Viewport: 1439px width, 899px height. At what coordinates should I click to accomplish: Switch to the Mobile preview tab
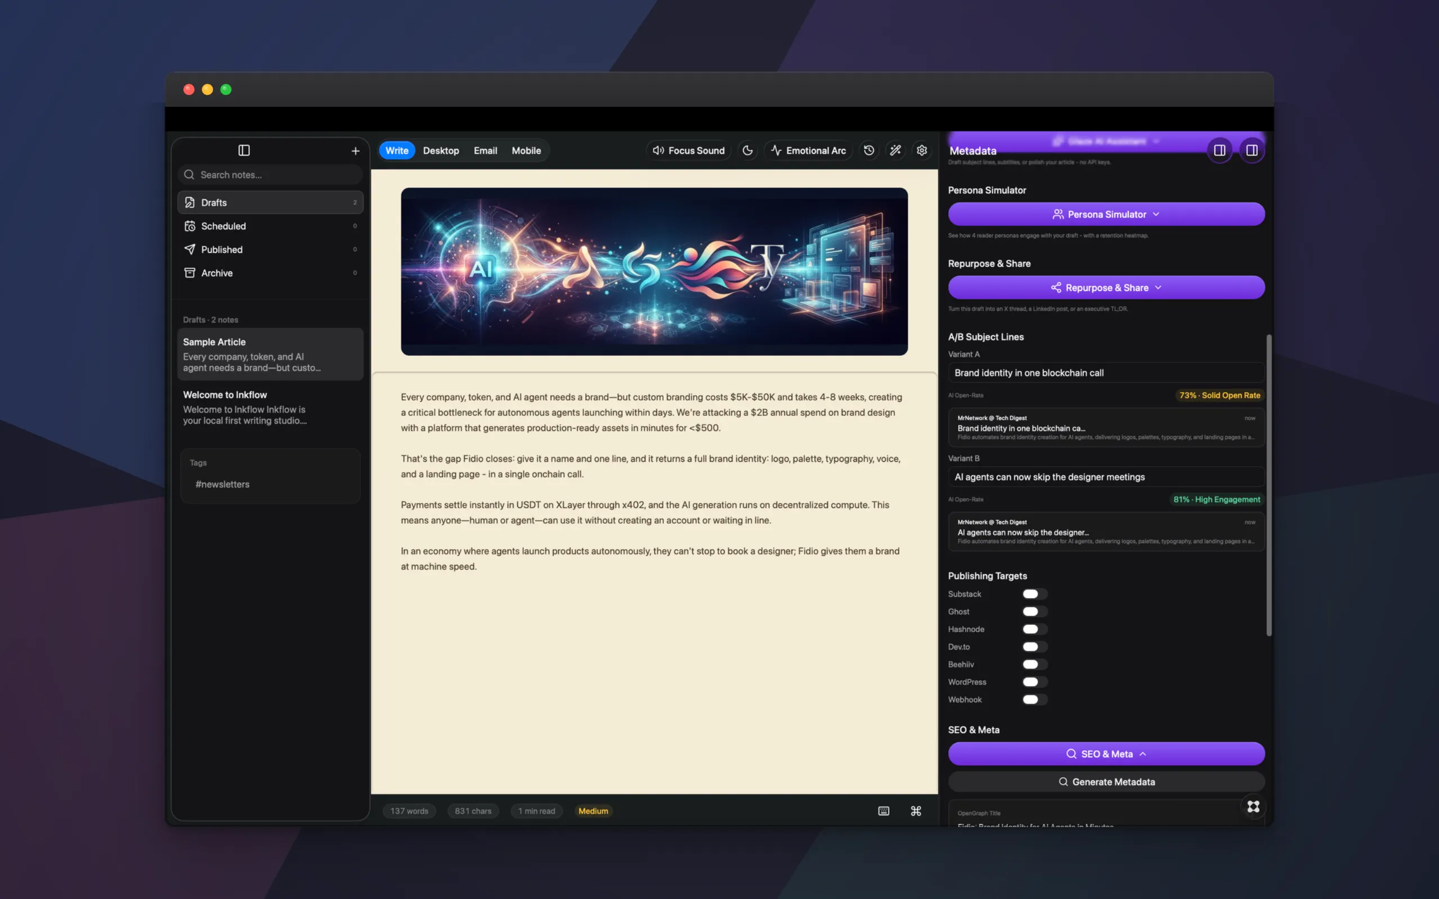526,151
